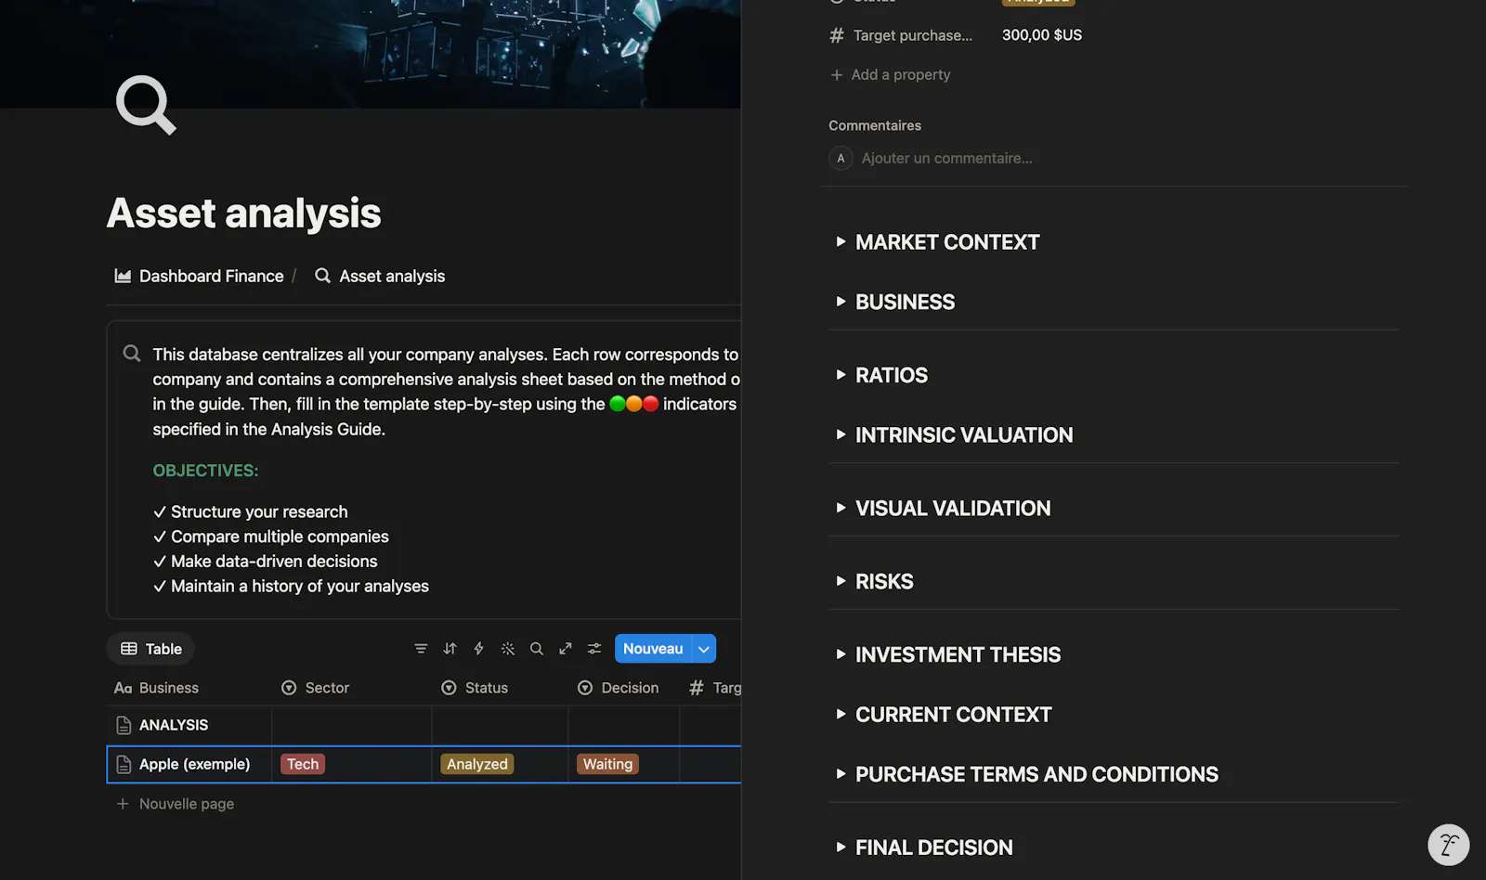The width and height of the screenshot is (1486, 880).
Task: Open the ANALYSIS row
Action: (x=174, y=725)
